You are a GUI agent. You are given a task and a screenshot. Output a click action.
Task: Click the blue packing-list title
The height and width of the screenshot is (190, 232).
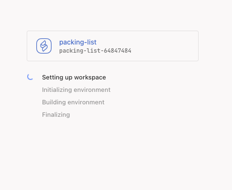[x=78, y=42]
